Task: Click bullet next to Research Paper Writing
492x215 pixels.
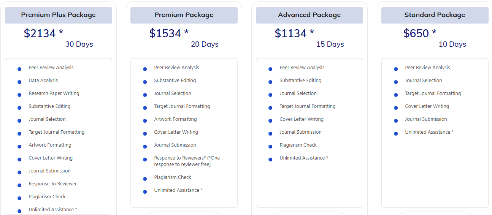Action: pyautogui.click(x=19, y=95)
